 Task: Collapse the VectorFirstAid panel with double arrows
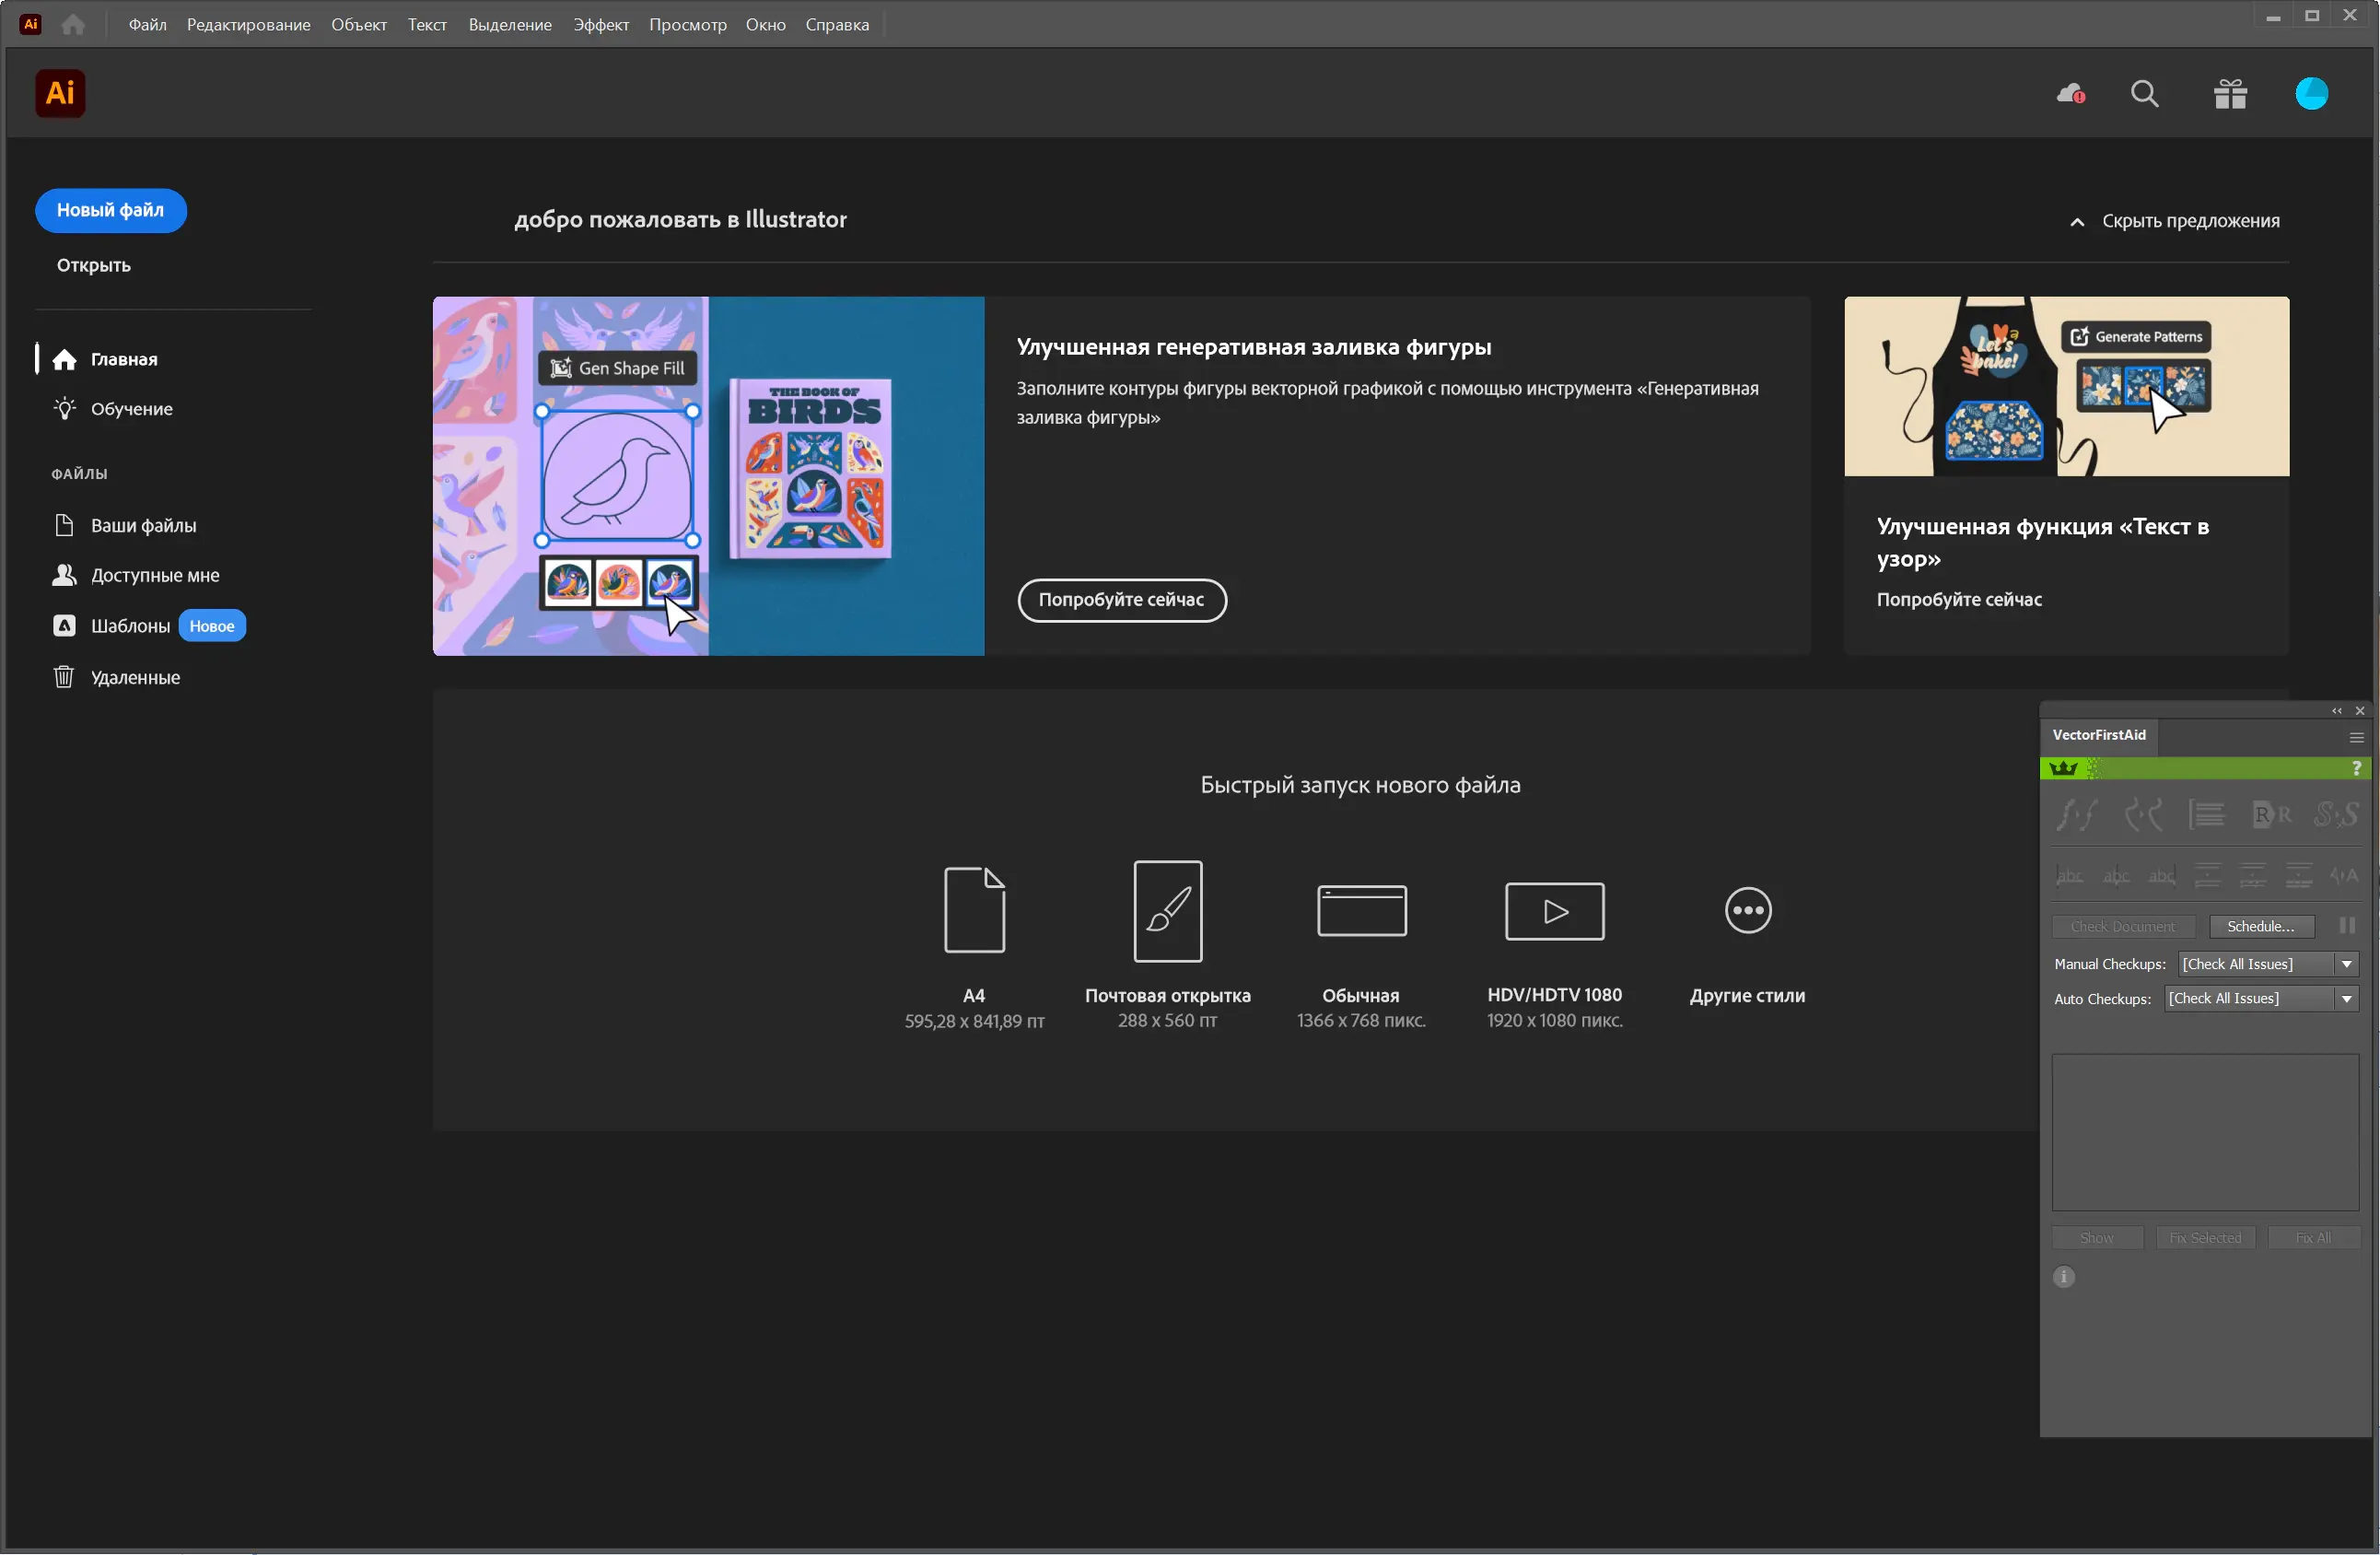[2337, 711]
